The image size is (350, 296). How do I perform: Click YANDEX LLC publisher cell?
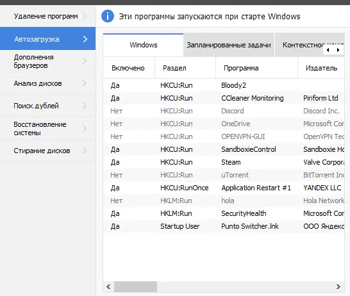click(x=322, y=188)
